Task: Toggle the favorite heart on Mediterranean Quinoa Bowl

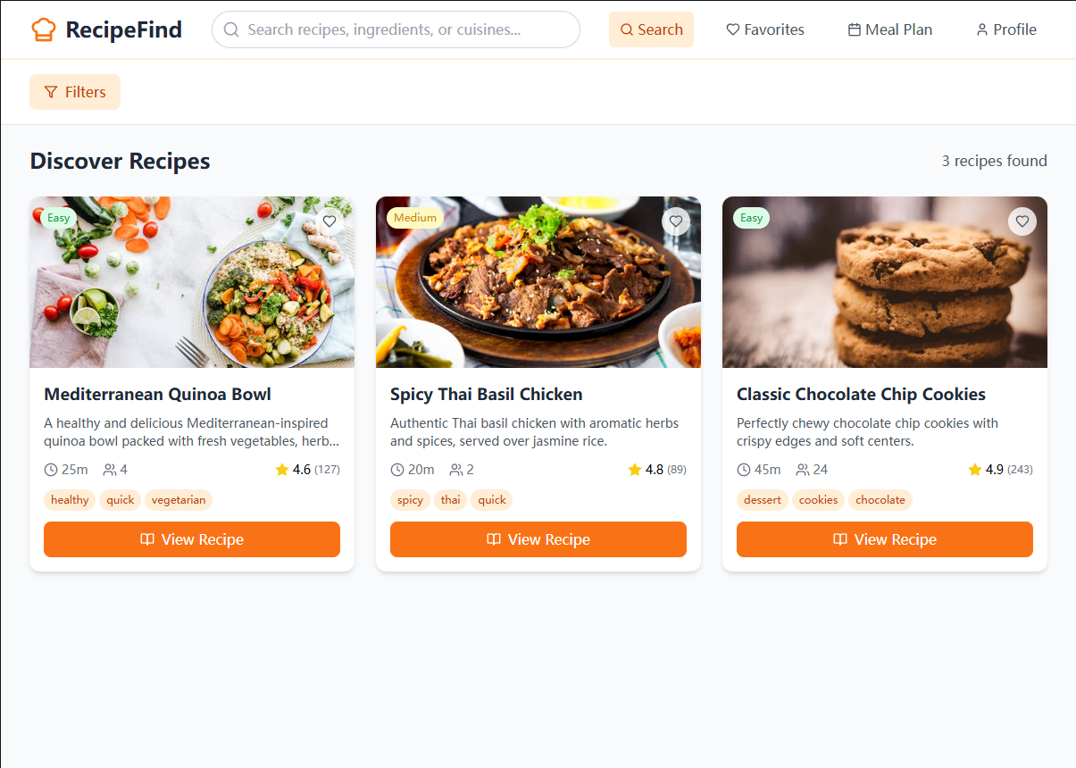Action: (x=329, y=221)
